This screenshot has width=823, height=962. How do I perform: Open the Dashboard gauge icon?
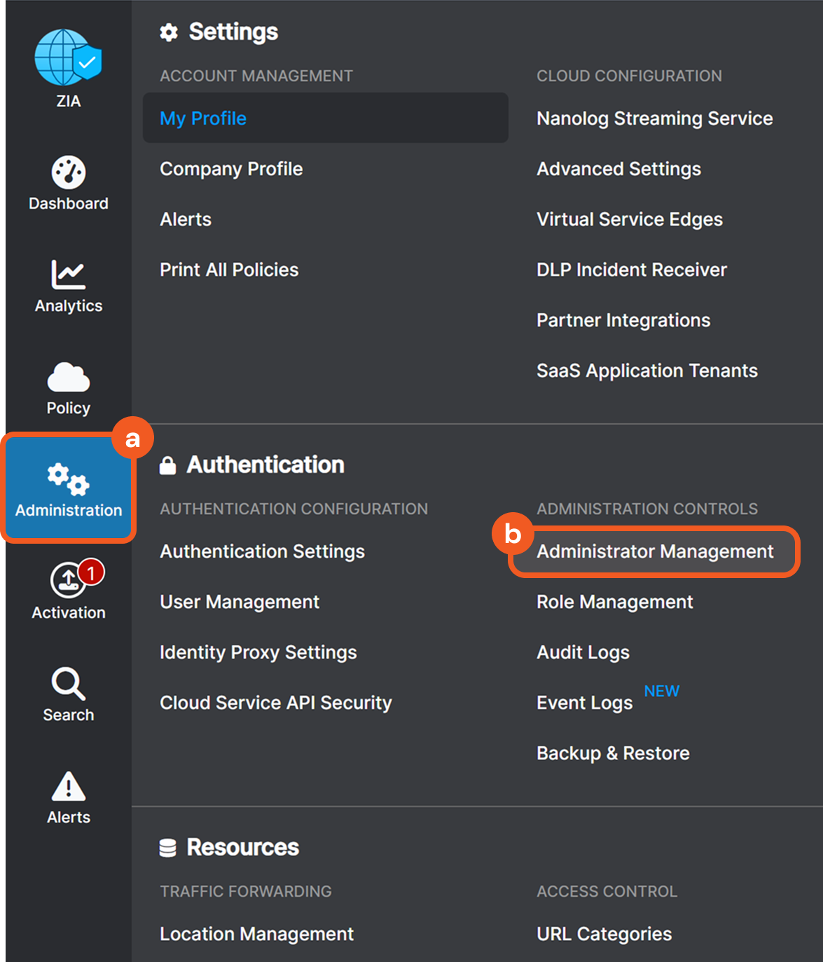[x=68, y=172]
